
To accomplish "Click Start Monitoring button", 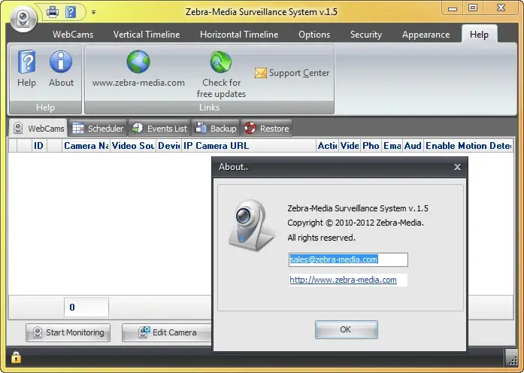I will [68, 332].
